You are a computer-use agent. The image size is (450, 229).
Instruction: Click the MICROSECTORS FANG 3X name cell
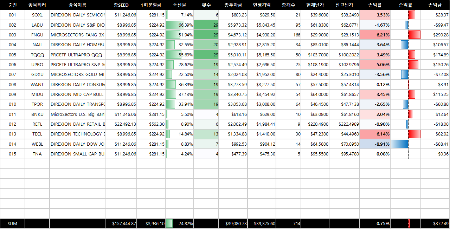[x=77, y=35]
